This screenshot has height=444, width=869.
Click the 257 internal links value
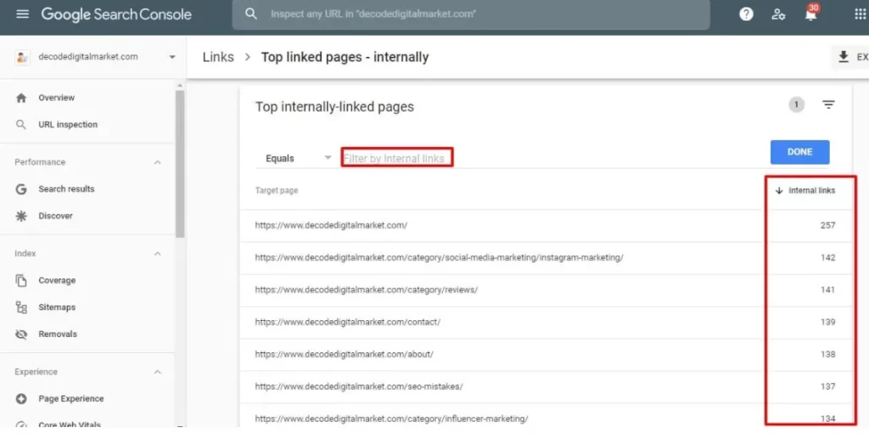coord(827,226)
